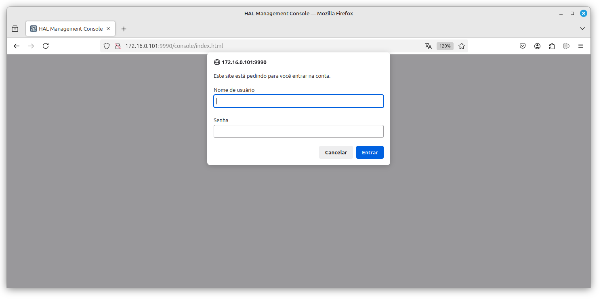Open the extensions puzzle icon

[x=552, y=46]
